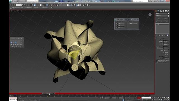Toggle Real-World Map Size checkbox

(x=157, y=62)
